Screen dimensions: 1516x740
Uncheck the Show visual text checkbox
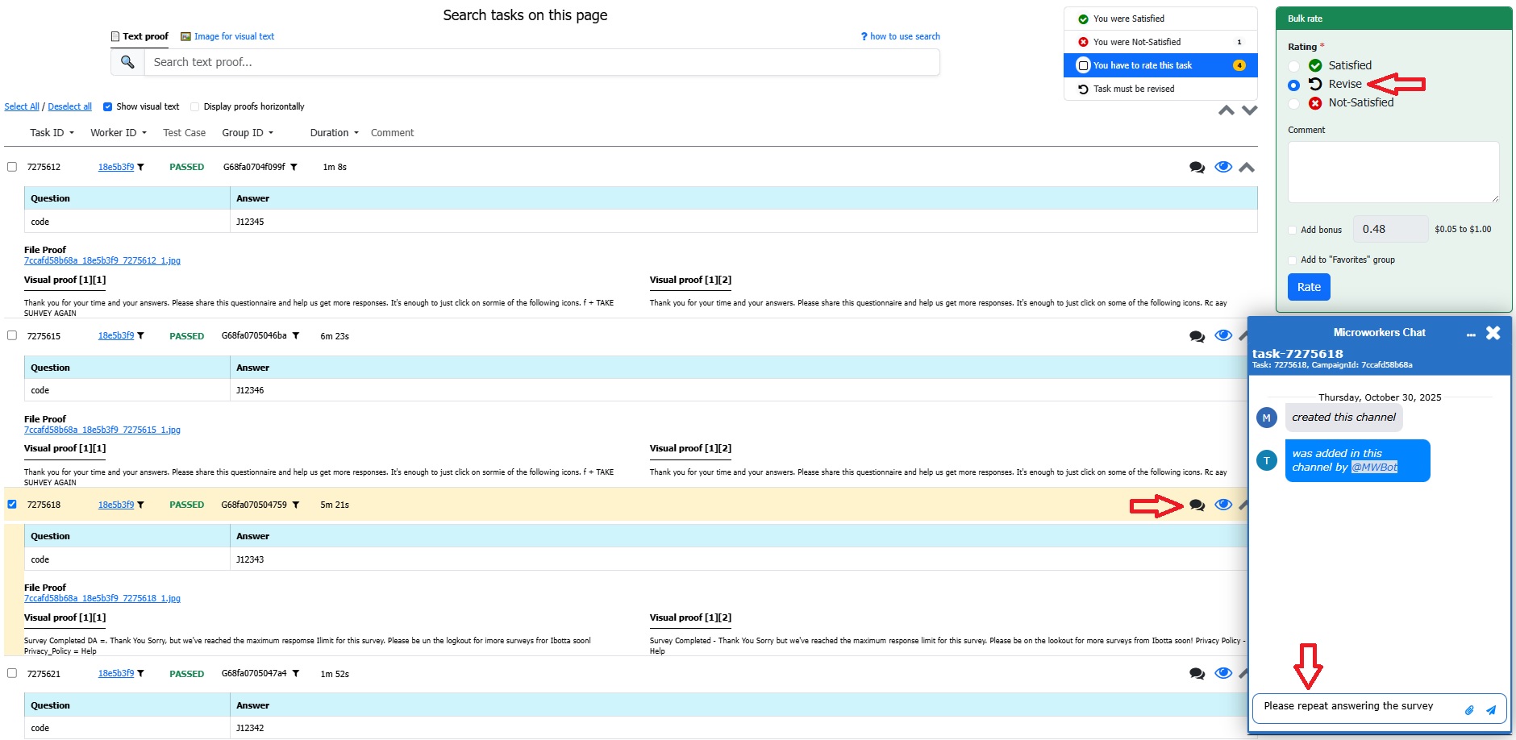click(107, 106)
